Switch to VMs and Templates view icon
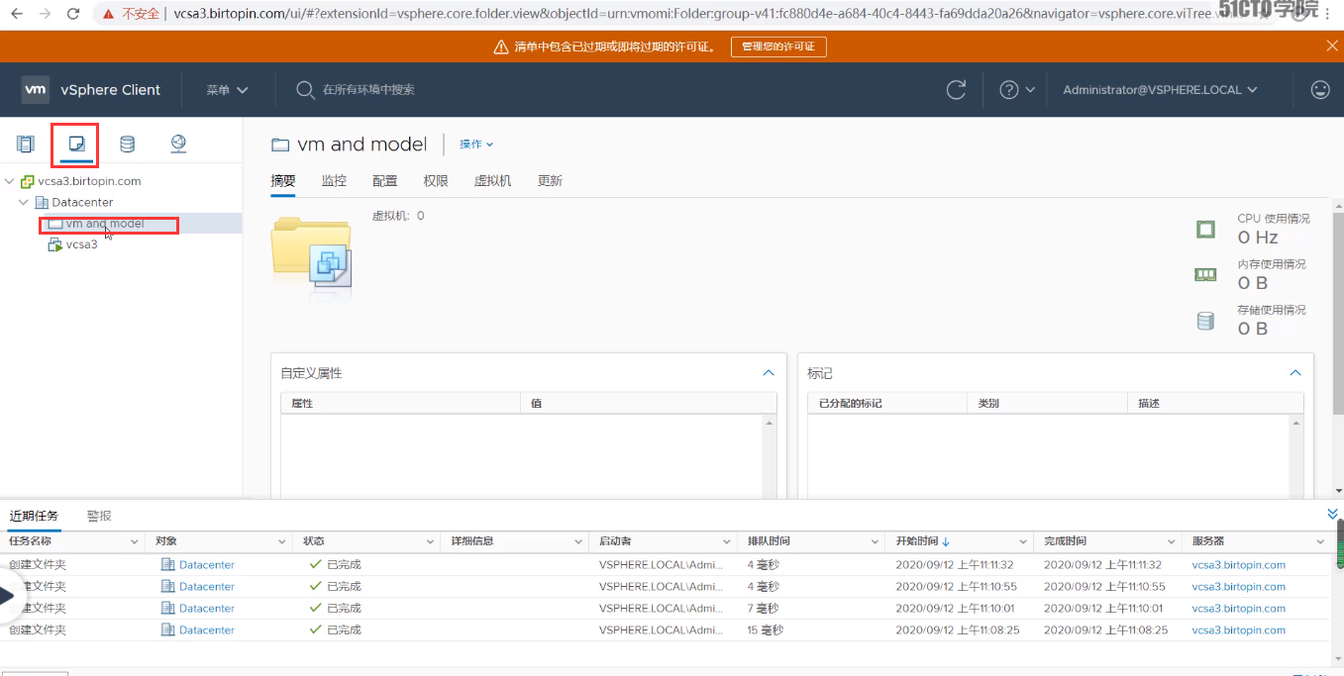This screenshot has width=1344, height=676. pos(75,145)
